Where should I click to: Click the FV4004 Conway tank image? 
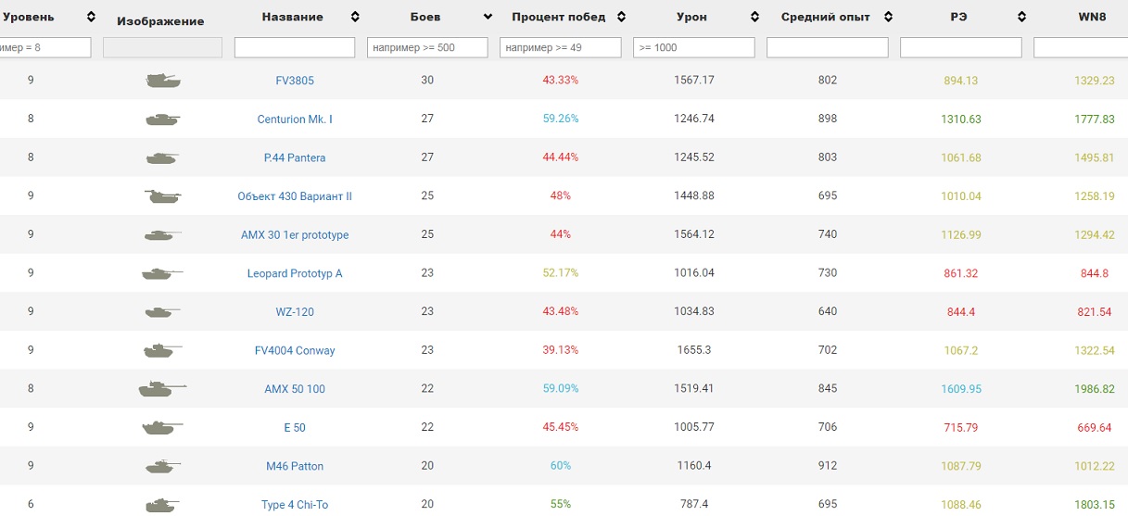(162, 350)
